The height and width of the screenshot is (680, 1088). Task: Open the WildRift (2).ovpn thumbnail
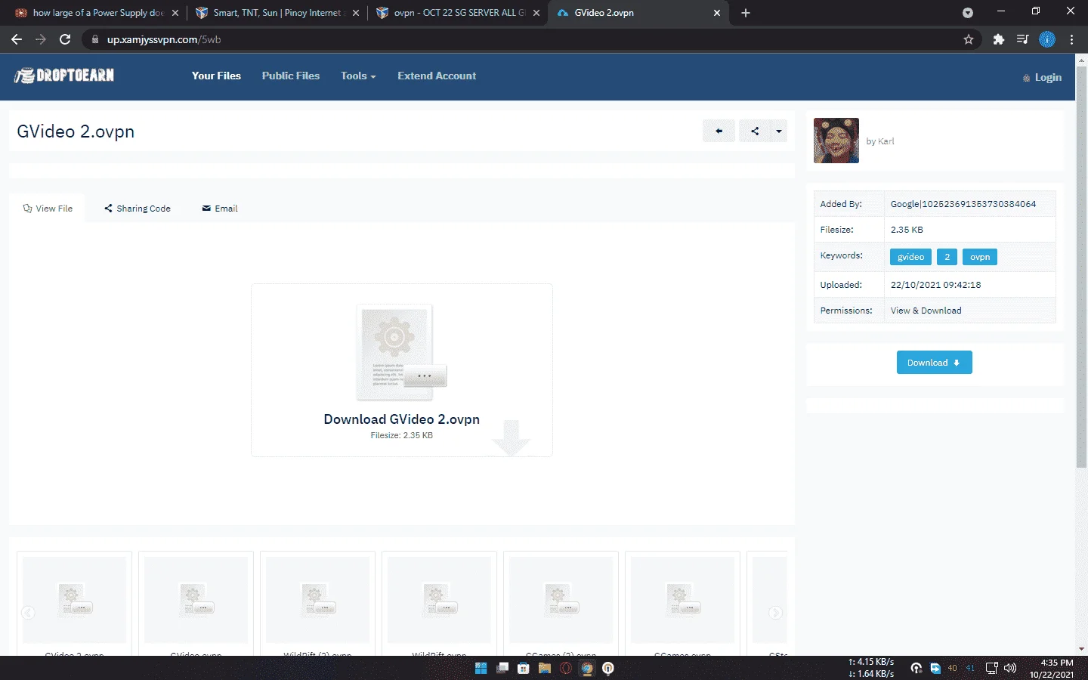coord(317,603)
